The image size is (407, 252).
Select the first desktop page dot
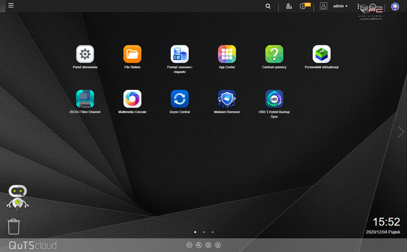(195, 232)
